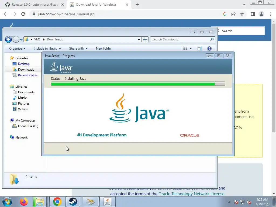Image resolution: width=276 pixels, height=207 pixels.
Task: Close the GitHub Release 1.0.0 tab
Action: coord(63,5)
